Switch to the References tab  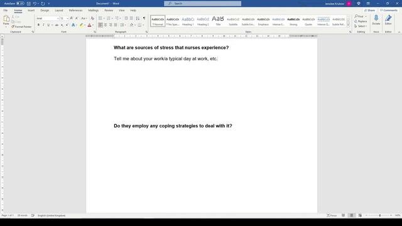[x=75, y=11]
